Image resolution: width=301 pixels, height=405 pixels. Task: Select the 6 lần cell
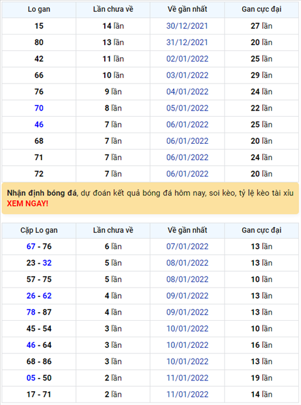(113, 246)
